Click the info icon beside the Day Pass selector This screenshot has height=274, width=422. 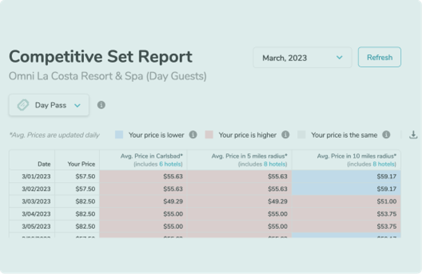coord(101,105)
